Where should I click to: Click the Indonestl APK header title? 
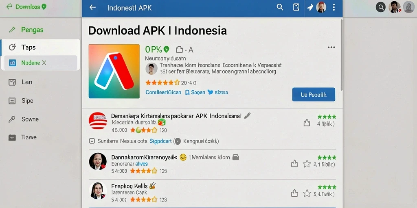(129, 8)
